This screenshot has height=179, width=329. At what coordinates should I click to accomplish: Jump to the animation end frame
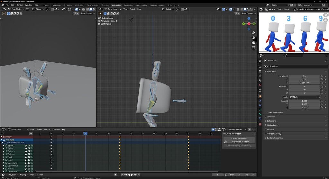pos(139,175)
